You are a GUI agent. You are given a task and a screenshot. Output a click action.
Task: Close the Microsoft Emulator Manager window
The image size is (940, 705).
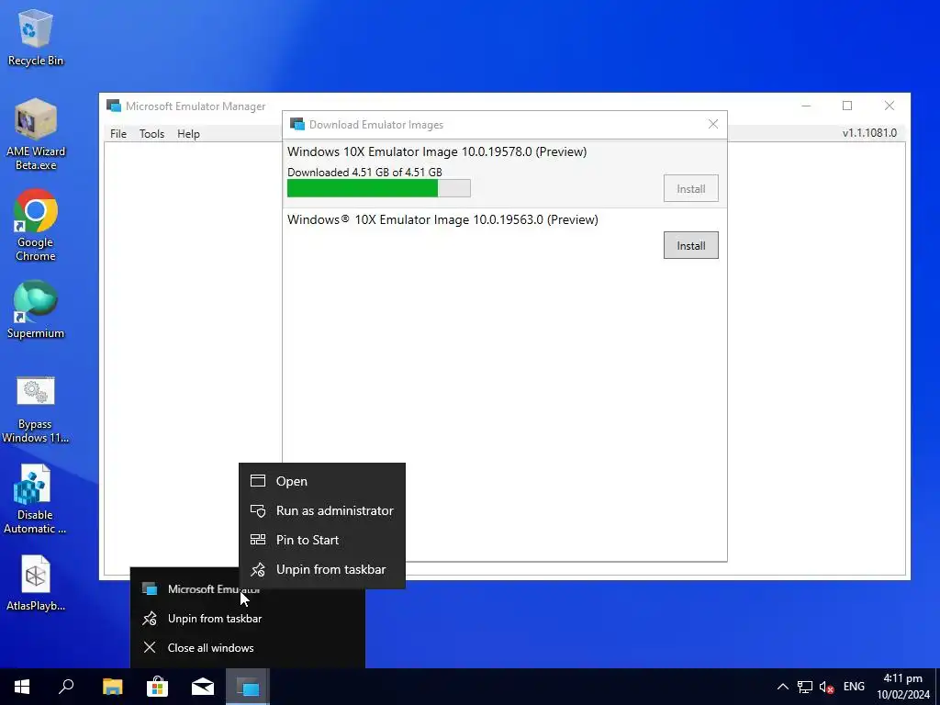click(889, 106)
